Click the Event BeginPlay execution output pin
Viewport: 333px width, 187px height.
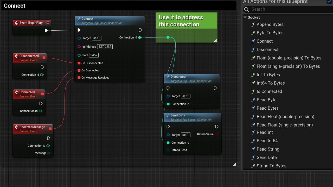click(46, 30)
